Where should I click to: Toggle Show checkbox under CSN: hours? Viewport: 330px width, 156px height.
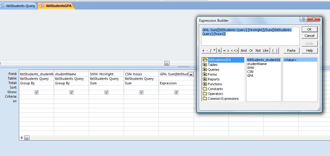click(x=141, y=93)
